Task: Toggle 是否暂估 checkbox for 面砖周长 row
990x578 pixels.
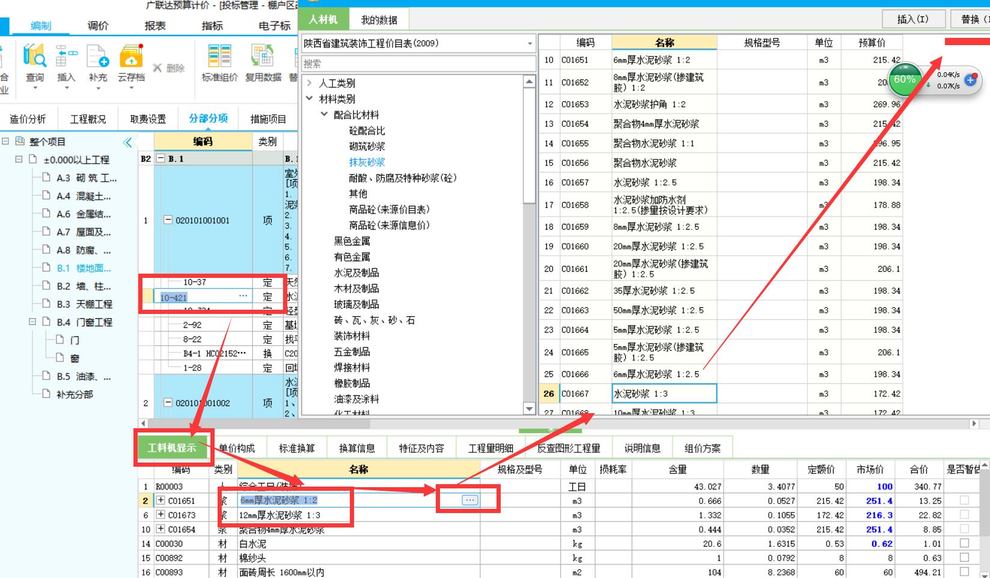Action: (964, 572)
